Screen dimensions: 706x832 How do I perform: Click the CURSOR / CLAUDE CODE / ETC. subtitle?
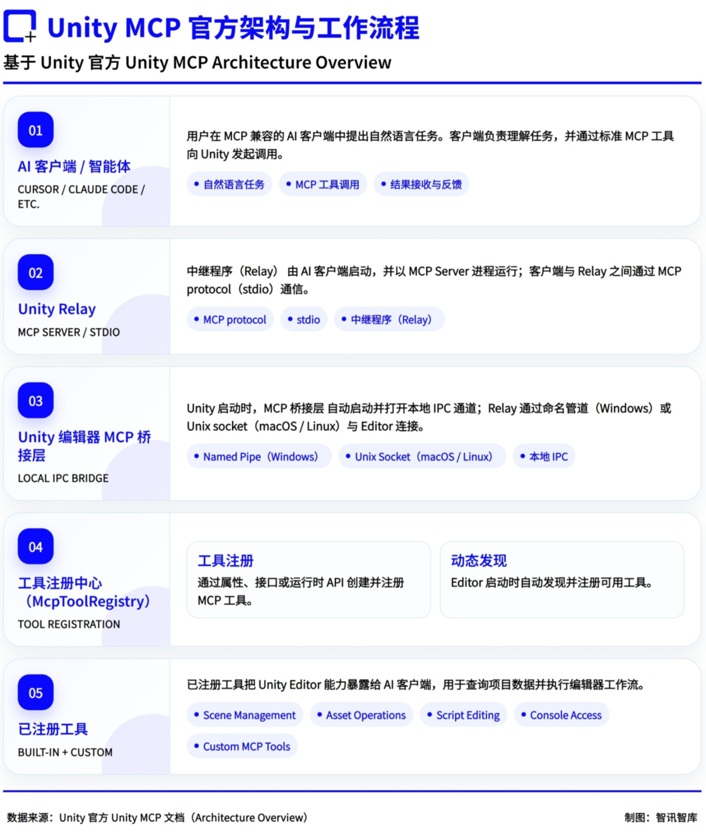click(x=81, y=196)
